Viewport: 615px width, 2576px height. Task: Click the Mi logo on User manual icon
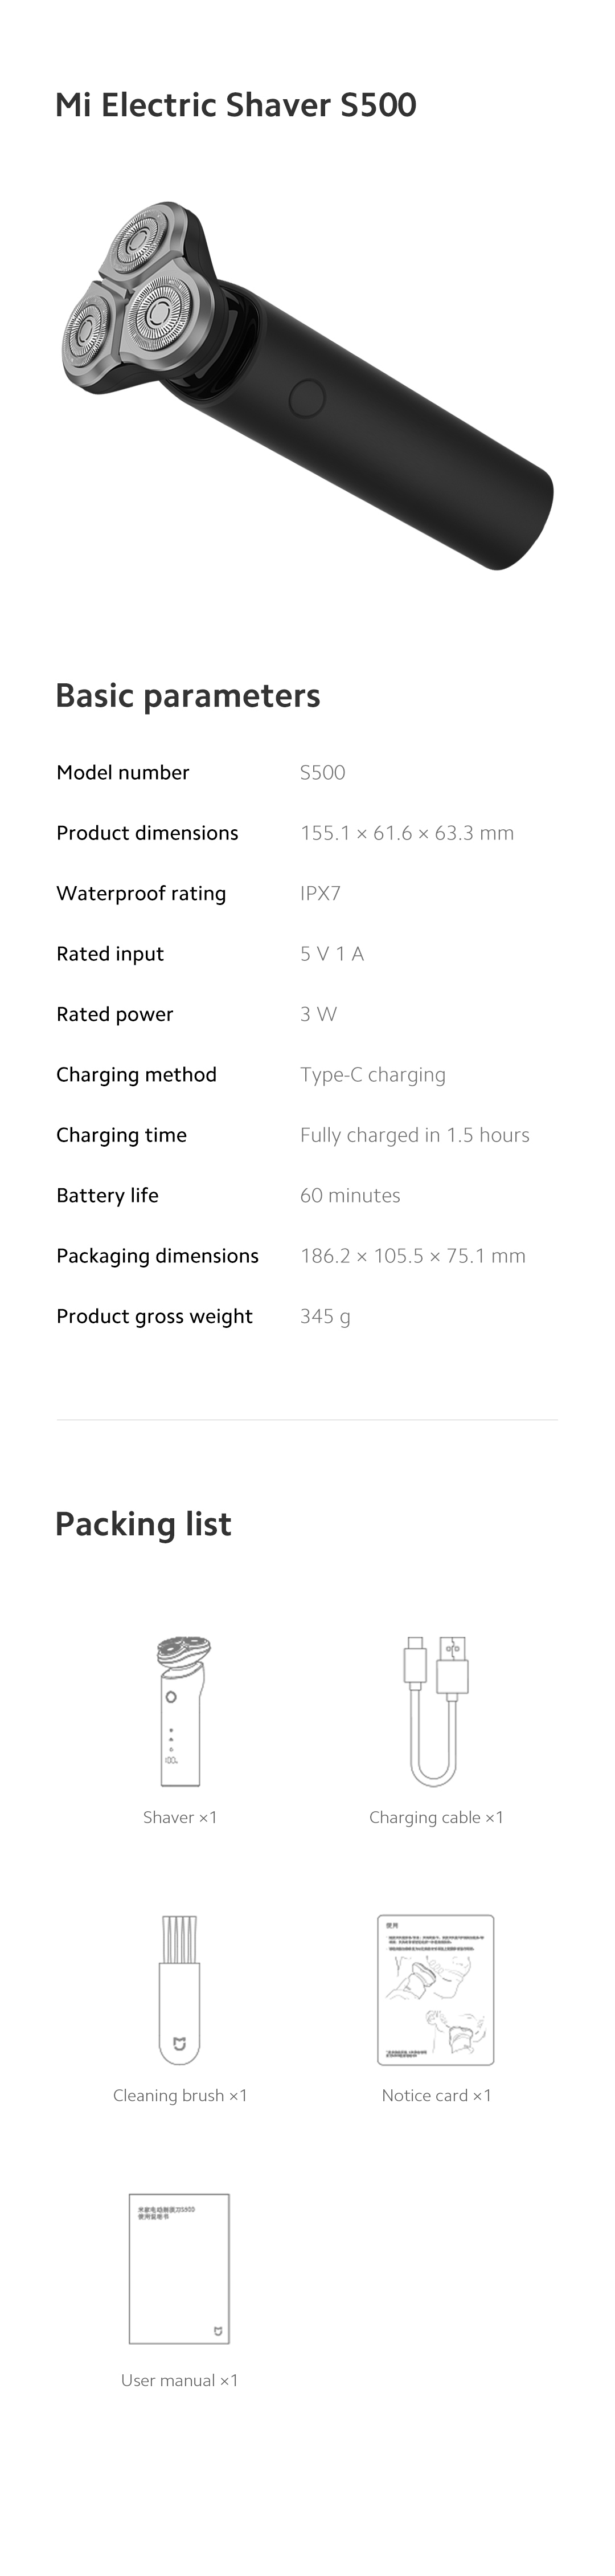point(219,2332)
